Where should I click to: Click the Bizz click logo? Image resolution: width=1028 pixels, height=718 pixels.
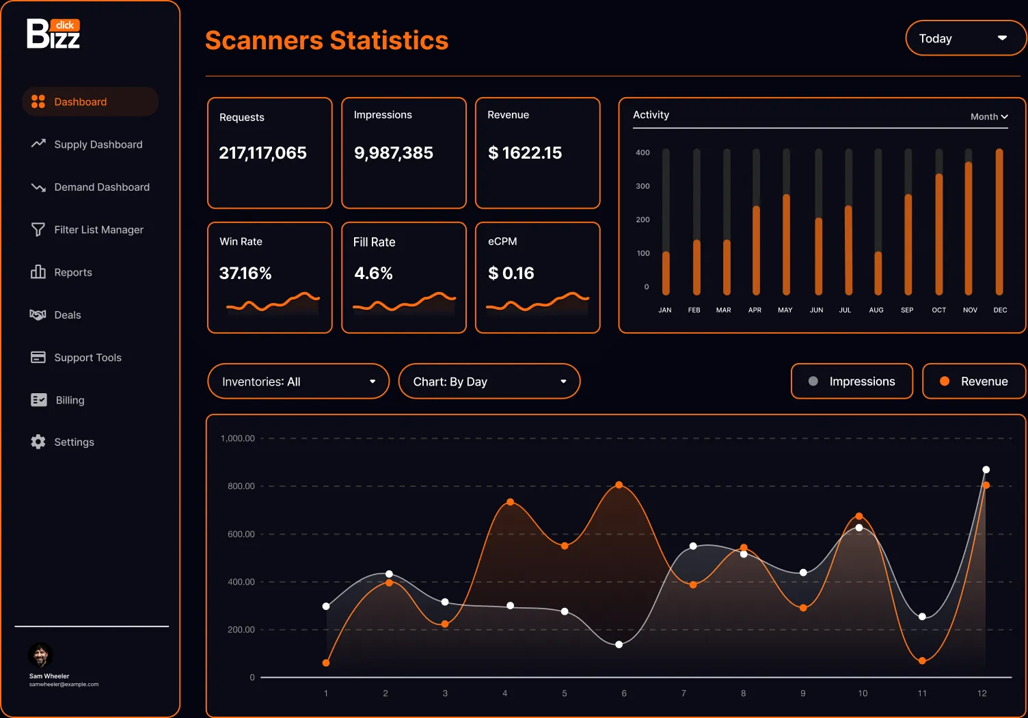point(53,34)
